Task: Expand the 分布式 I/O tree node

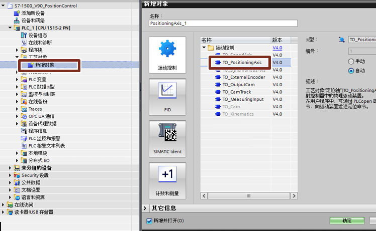Action: (17, 160)
